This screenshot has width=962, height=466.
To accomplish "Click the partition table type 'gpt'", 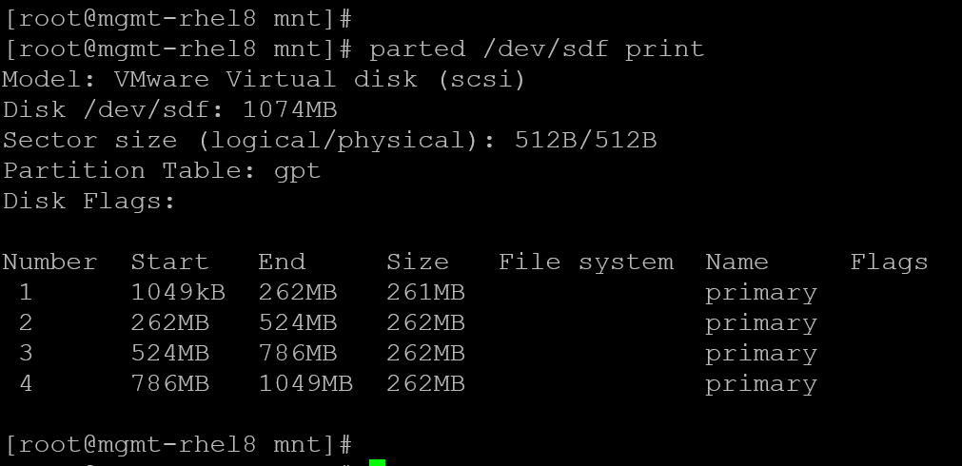I will click(296, 171).
